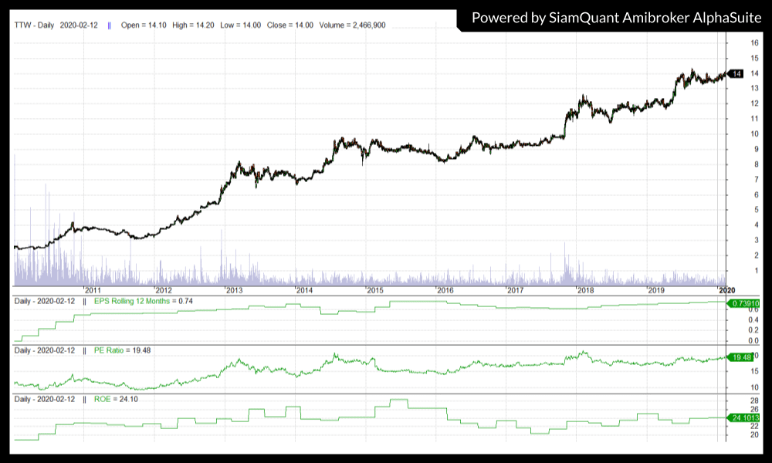Select the ROE indicator label
Screen dimensions: 772x463
(103, 399)
